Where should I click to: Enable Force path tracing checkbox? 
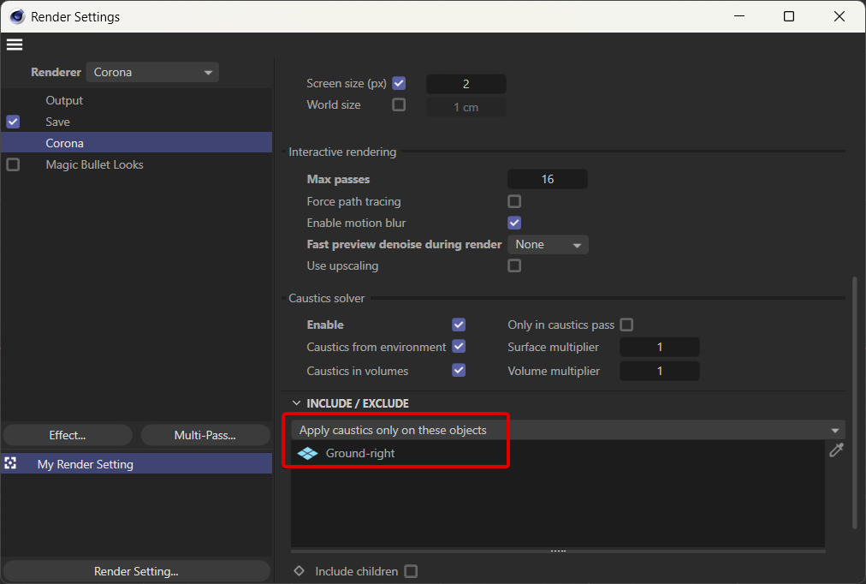[514, 201]
